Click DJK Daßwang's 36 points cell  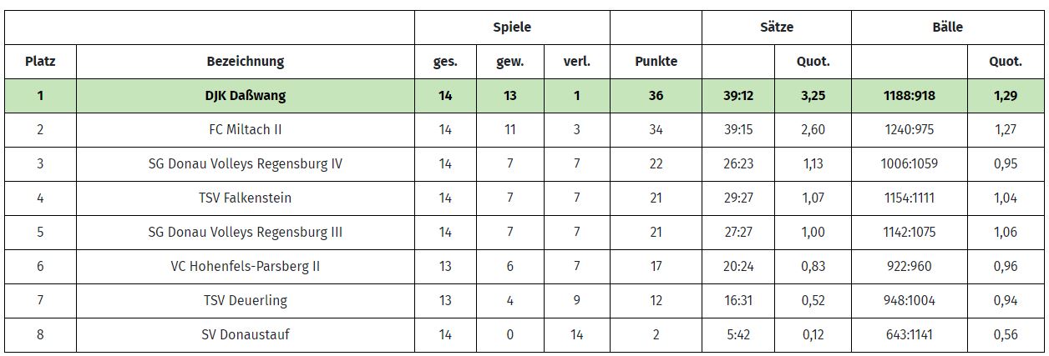point(656,96)
